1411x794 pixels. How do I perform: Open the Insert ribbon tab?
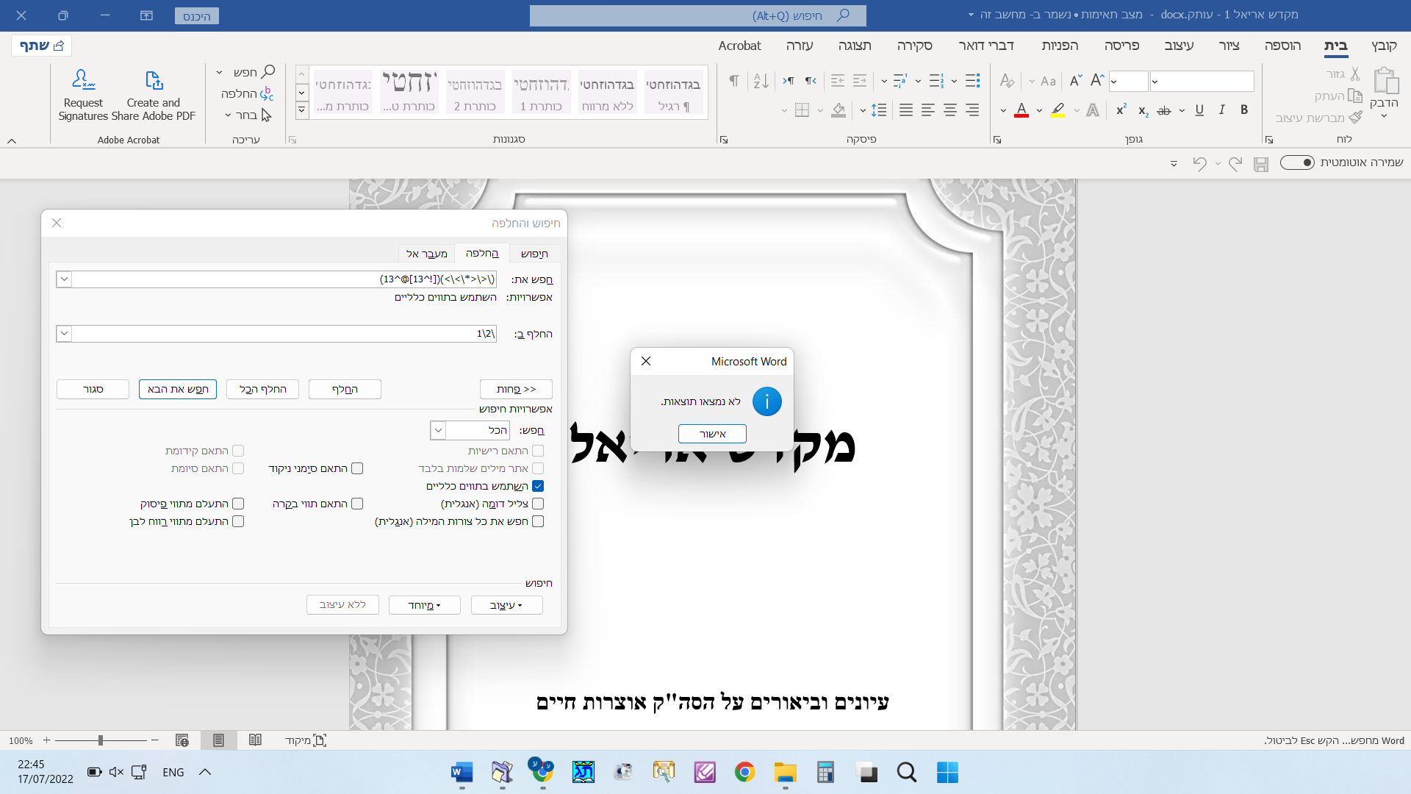point(1282,46)
